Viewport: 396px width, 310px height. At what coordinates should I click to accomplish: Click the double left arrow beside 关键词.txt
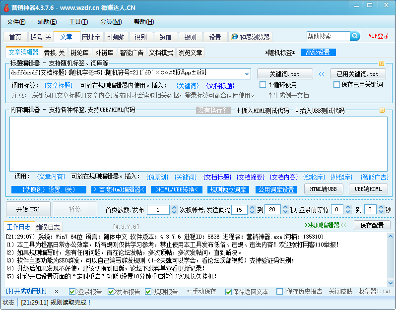click(321, 74)
